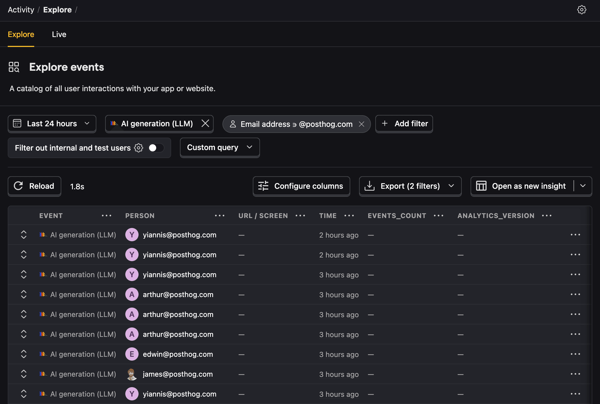Screen dimensions: 600x404
Task: Click the calendar icon in the date filter
Action: (17, 123)
